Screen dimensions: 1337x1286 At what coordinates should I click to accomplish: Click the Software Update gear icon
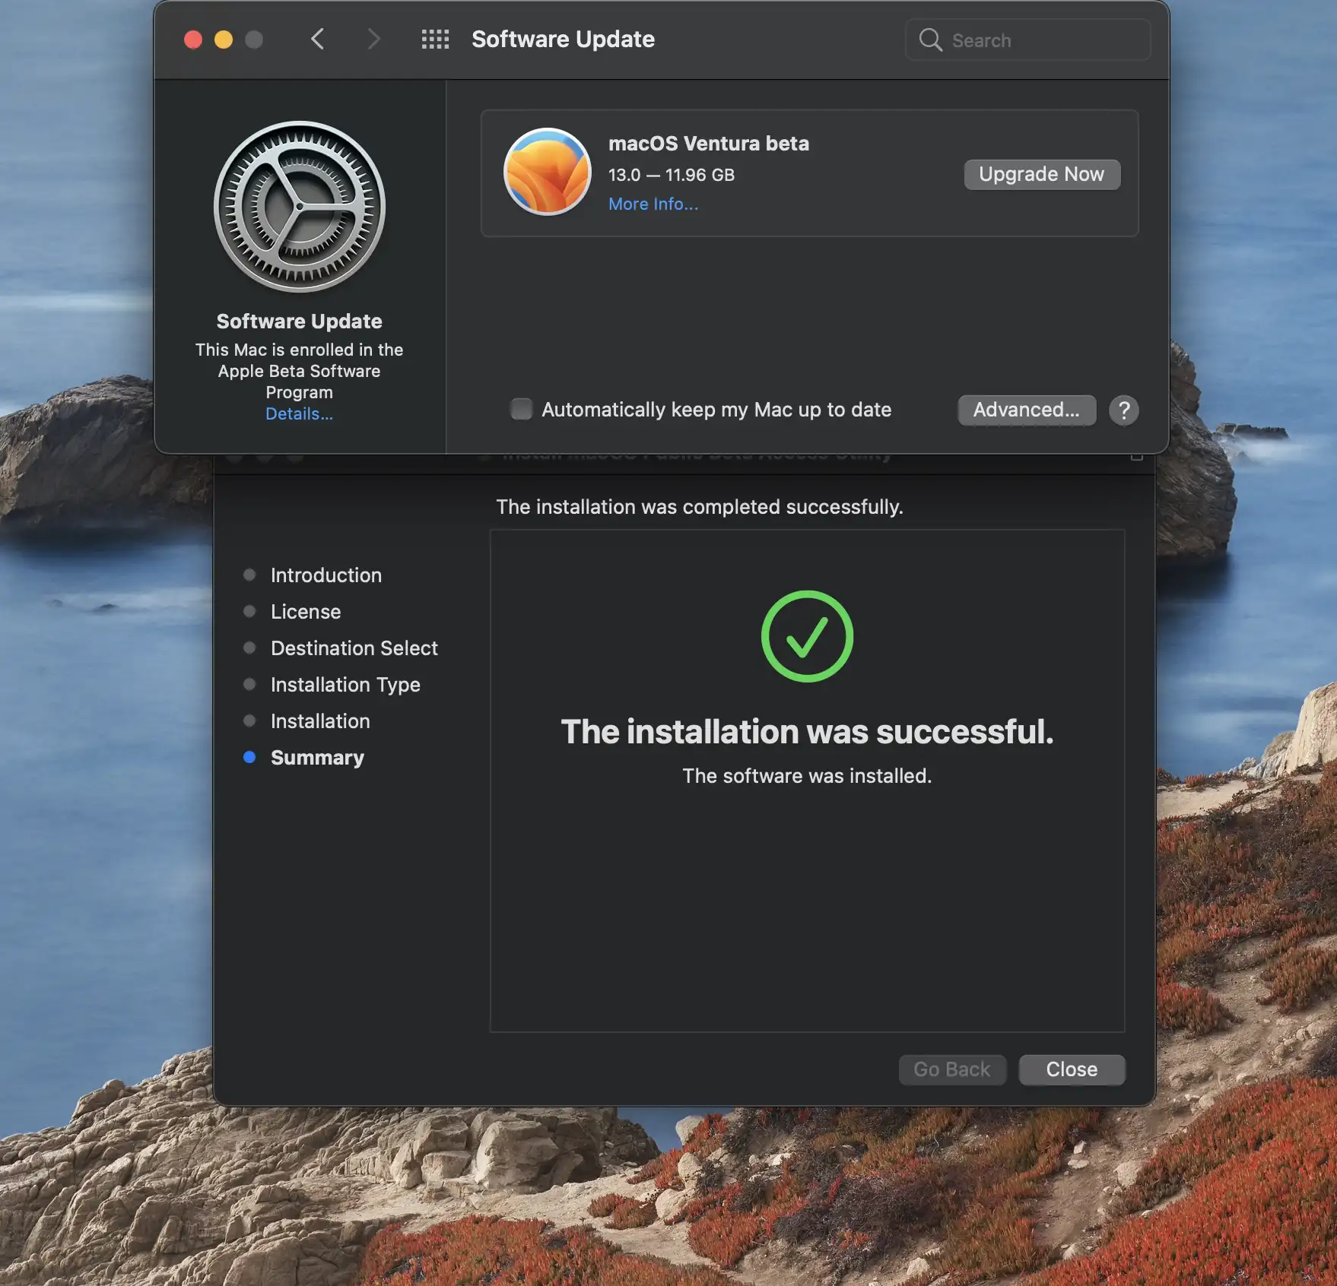coord(300,207)
